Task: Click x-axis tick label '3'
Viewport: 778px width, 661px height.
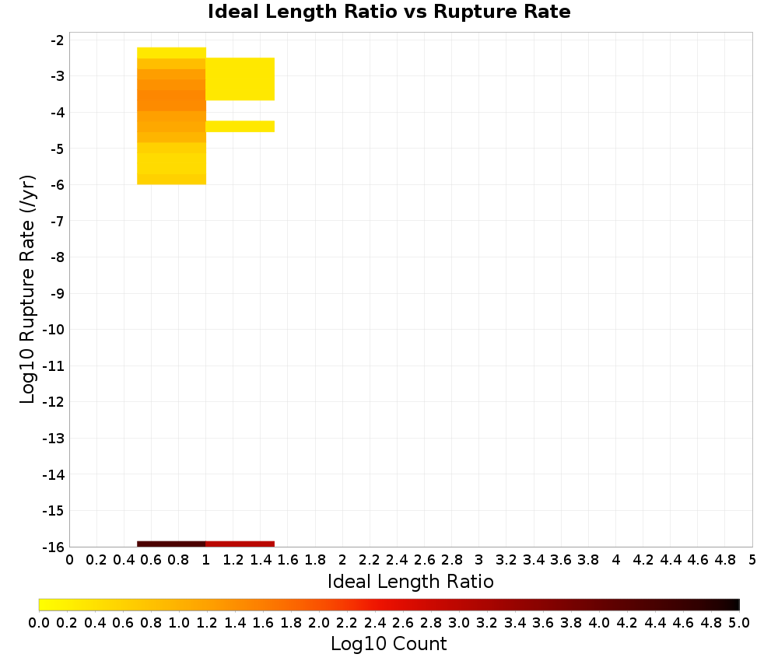Action: (478, 560)
